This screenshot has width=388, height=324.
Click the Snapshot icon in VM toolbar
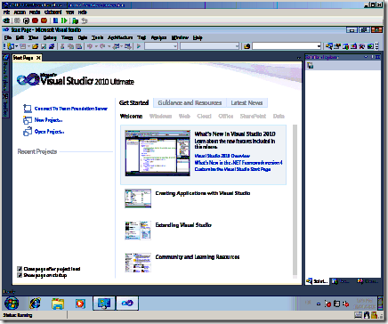[76, 20]
